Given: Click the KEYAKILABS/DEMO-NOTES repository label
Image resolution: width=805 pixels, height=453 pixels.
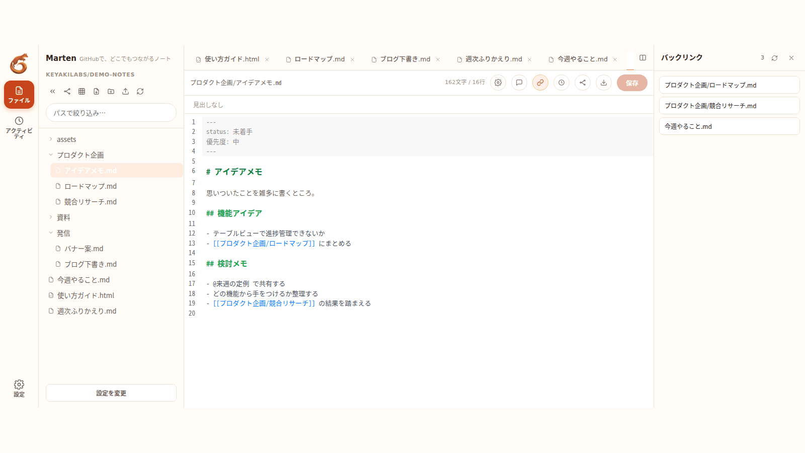Looking at the screenshot, I should click(x=90, y=74).
